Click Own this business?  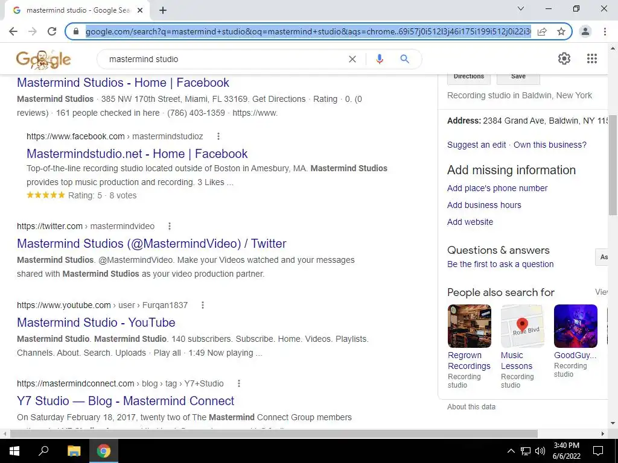550,145
